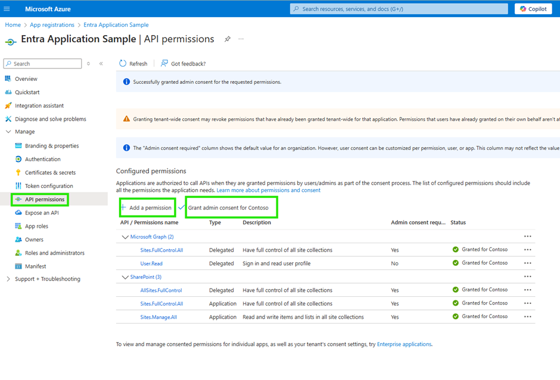Click the Copilot button
This screenshot has width=560, height=380.
[533, 9]
